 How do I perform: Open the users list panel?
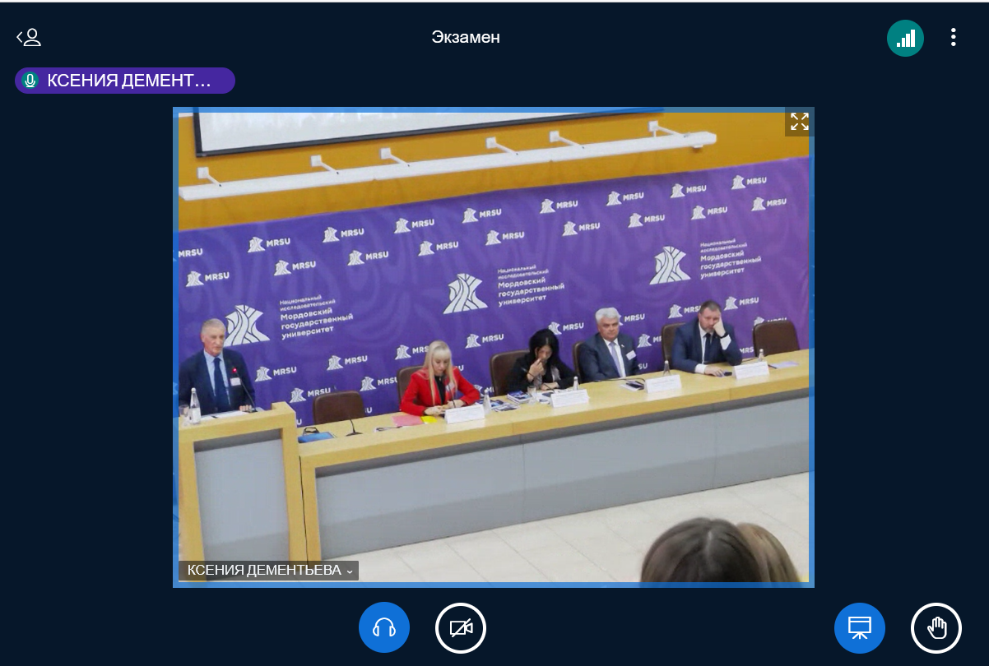tap(29, 37)
